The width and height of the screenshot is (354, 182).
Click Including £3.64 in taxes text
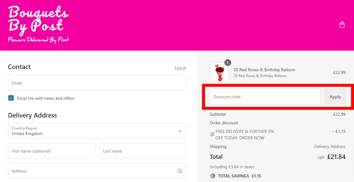232,167
